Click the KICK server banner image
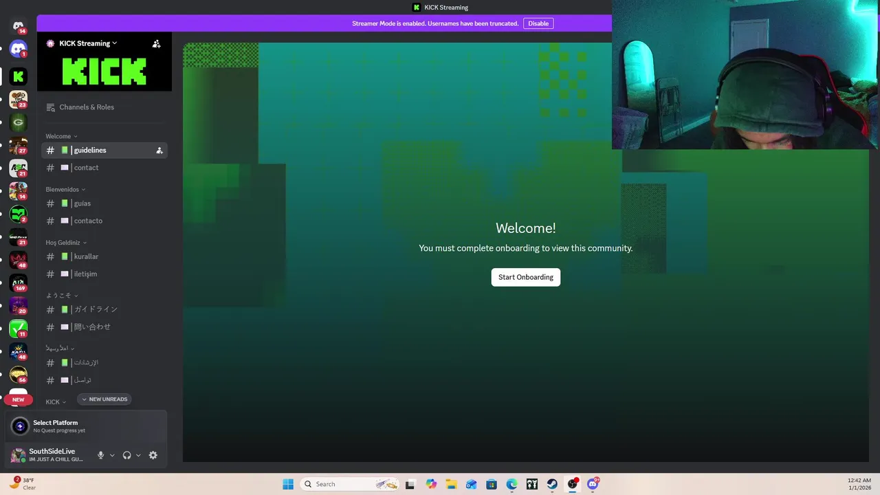Screen dimensions: 880x495 (104, 71)
